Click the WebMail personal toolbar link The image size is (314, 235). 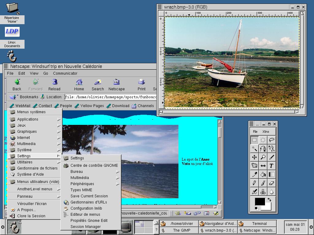[x=20, y=106]
